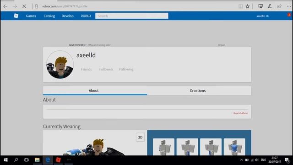Open the Following list link
Viewport: 293px width, 165px height.
pos(126,69)
